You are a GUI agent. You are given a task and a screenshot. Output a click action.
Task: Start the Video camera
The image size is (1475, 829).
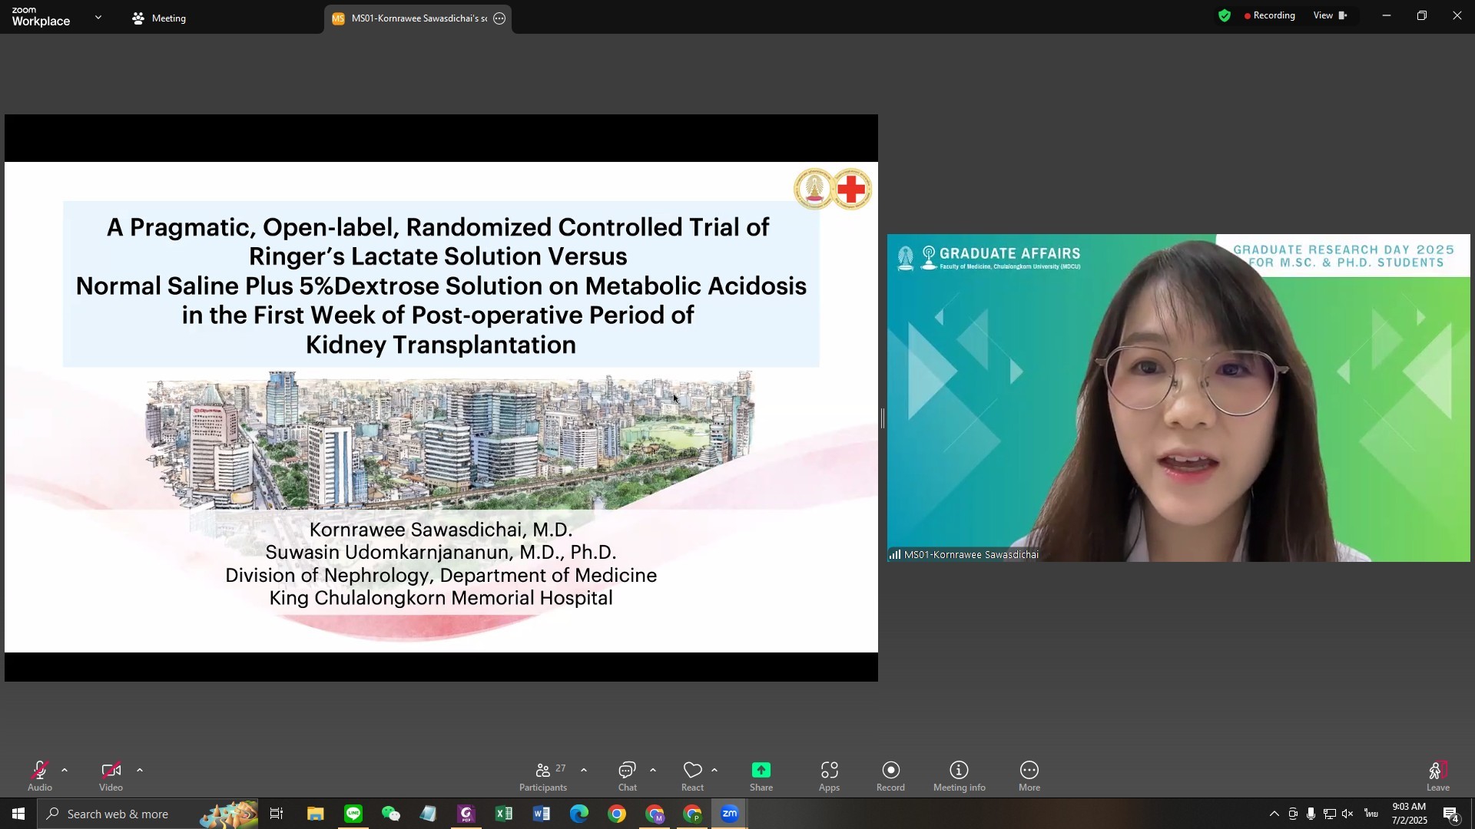[x=111, y=776]
